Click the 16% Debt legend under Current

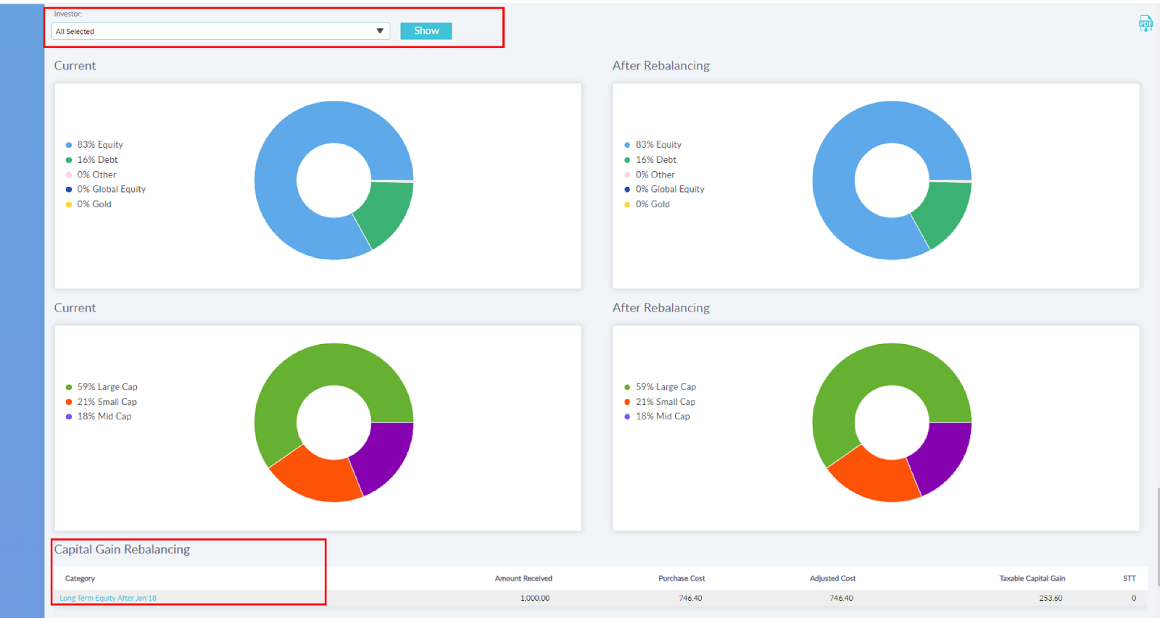(x=91, y=159)
